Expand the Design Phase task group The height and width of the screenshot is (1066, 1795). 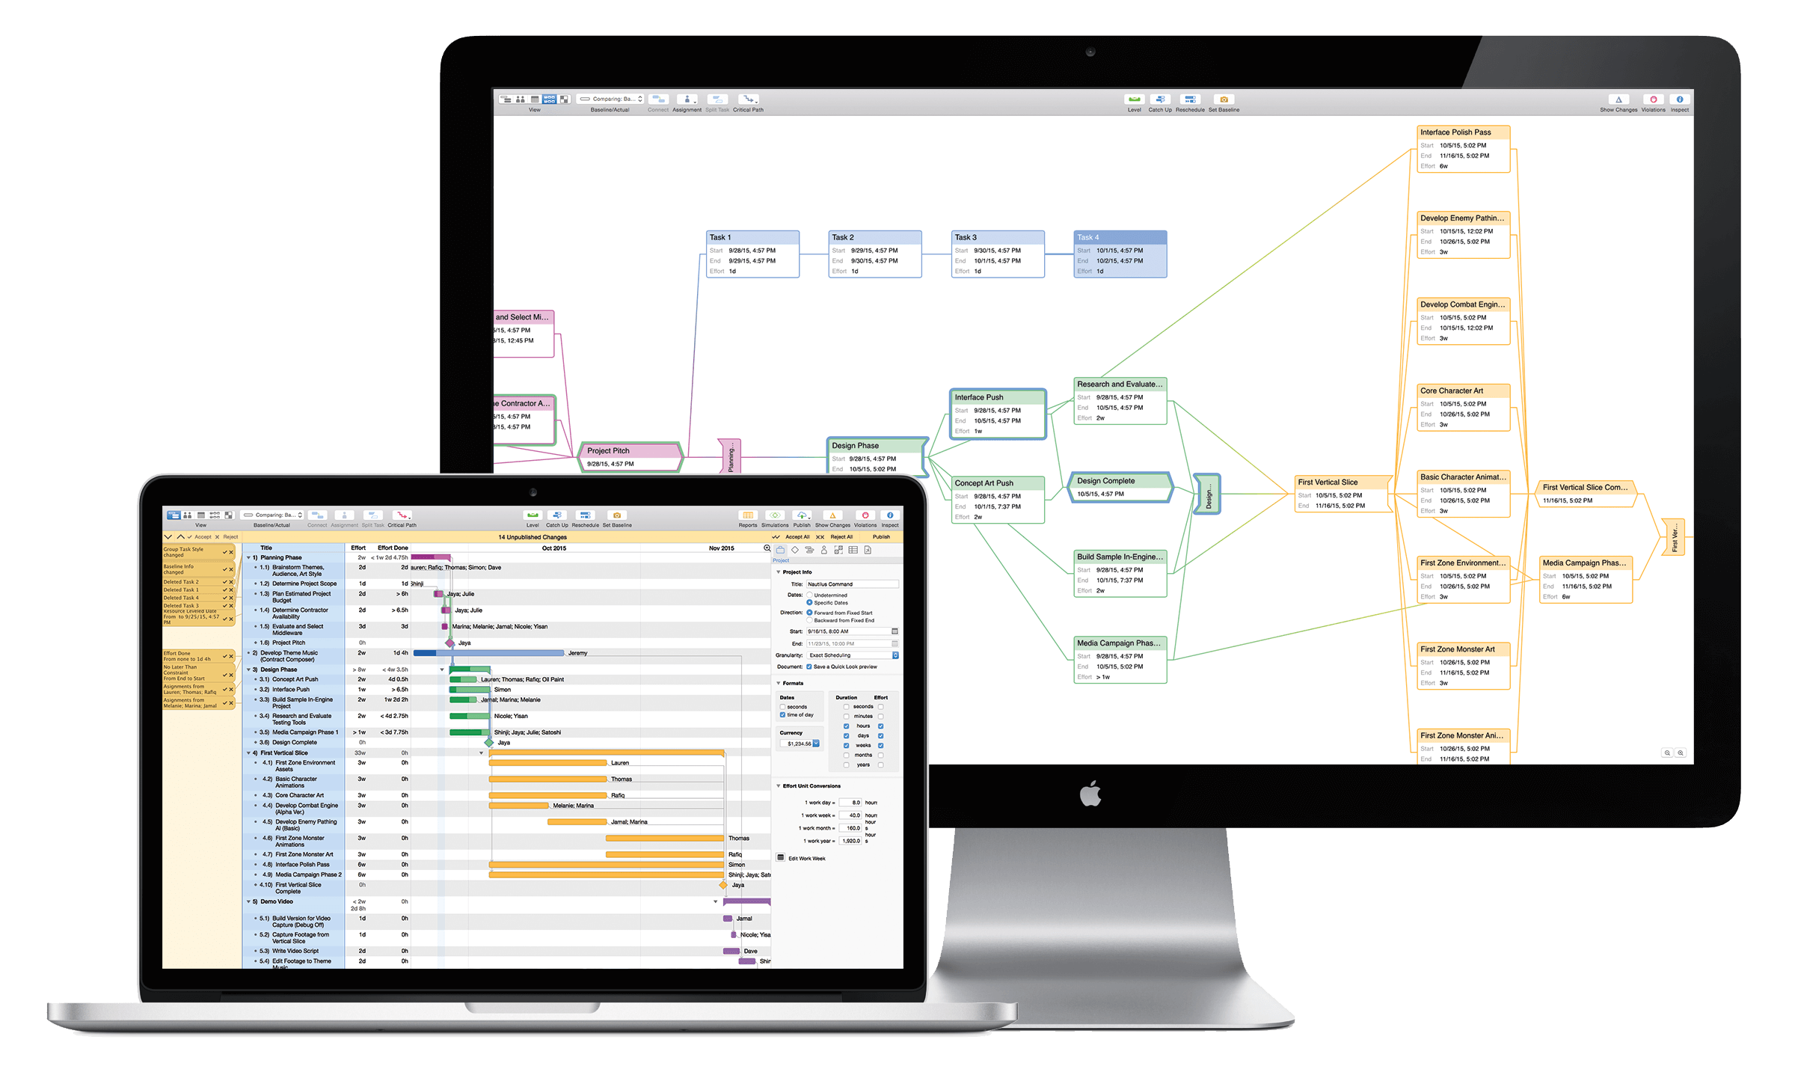tap(253, 669)
